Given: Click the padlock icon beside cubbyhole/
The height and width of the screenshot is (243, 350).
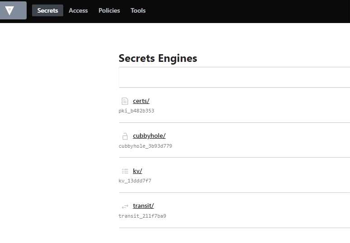Looking at the screenshot, I should pos(125,136).
